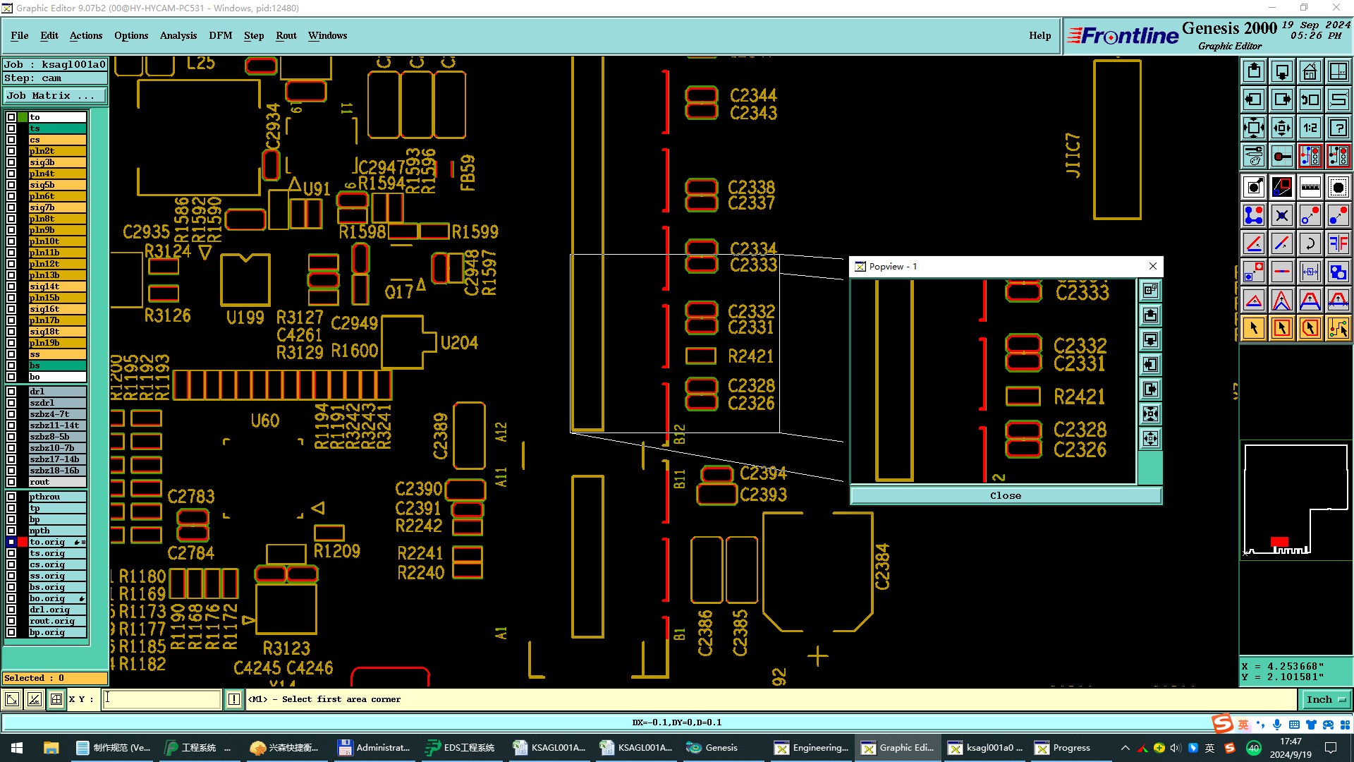Image resolution: width=1354 pixels, height=762 pixels.
Task: Open the DFM menu
Action: pos(221,35)
